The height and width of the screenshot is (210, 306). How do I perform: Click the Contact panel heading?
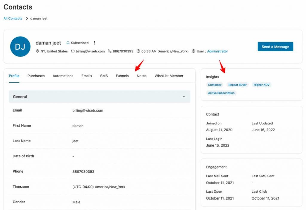[x=212, y=114]
